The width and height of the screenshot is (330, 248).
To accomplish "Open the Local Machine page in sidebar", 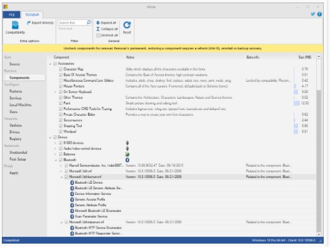I will click(x=20, y=105).
